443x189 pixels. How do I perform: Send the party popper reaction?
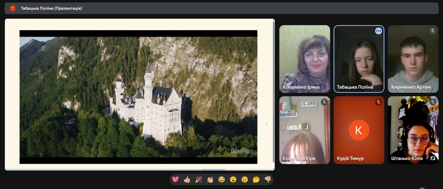(199, 180)
